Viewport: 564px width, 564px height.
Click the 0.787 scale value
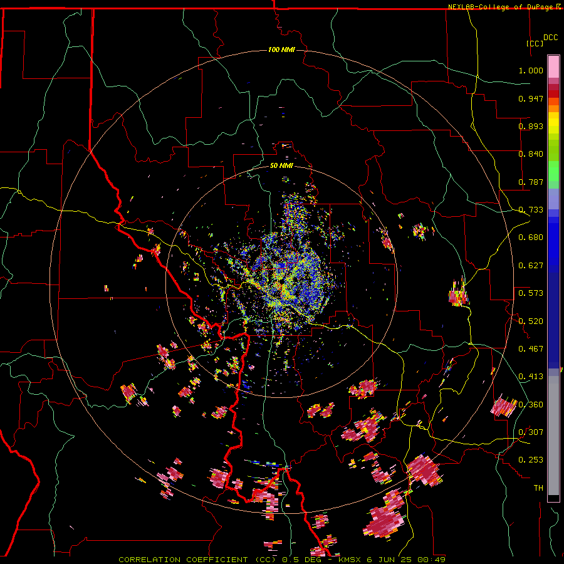(531, 182)
